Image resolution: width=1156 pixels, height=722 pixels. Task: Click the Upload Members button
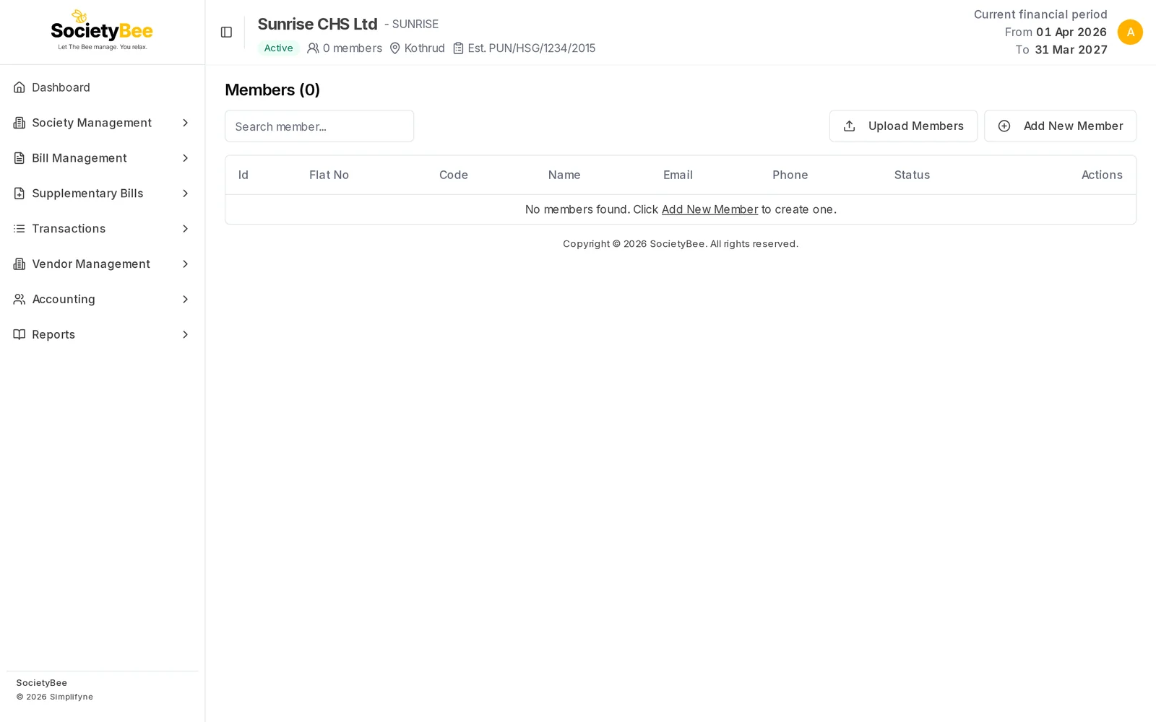click(x=903, y=126)
